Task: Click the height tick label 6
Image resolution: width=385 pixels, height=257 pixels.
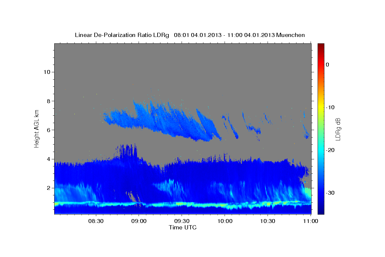Action: pos(48,130)
